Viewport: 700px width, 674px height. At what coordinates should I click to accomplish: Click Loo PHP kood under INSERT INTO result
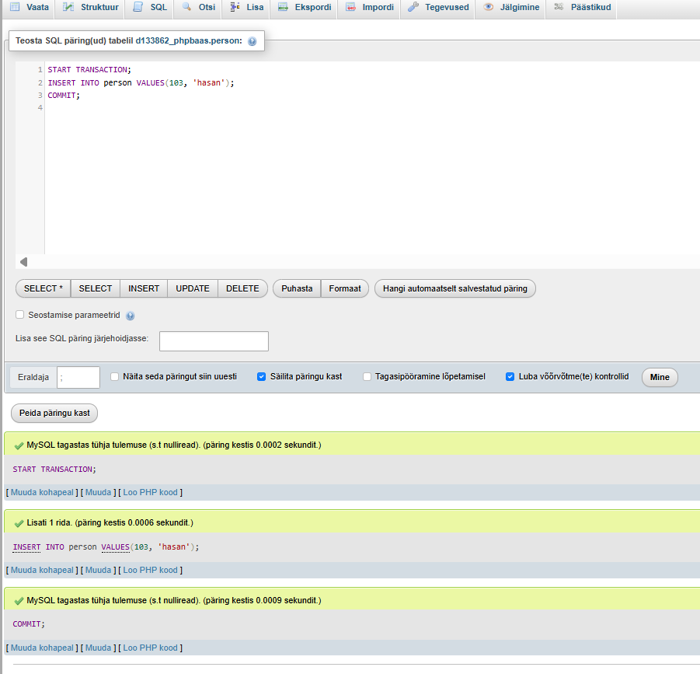tap(151, 570)
